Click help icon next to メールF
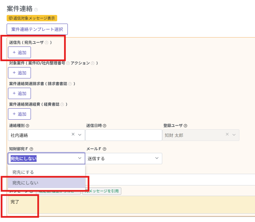 pyautogui.click(x=104, y=149)
